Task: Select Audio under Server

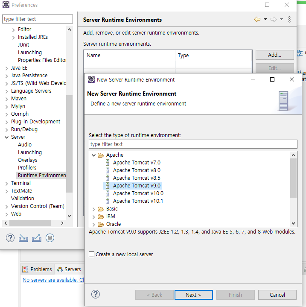Action: point(25,144)
